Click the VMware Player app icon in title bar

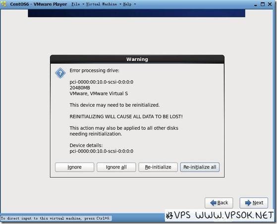3,4
